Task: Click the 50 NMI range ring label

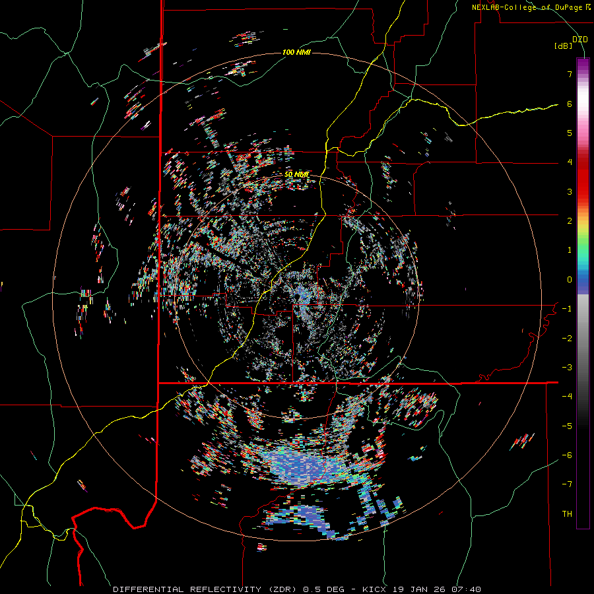Action: click(296, 175)
